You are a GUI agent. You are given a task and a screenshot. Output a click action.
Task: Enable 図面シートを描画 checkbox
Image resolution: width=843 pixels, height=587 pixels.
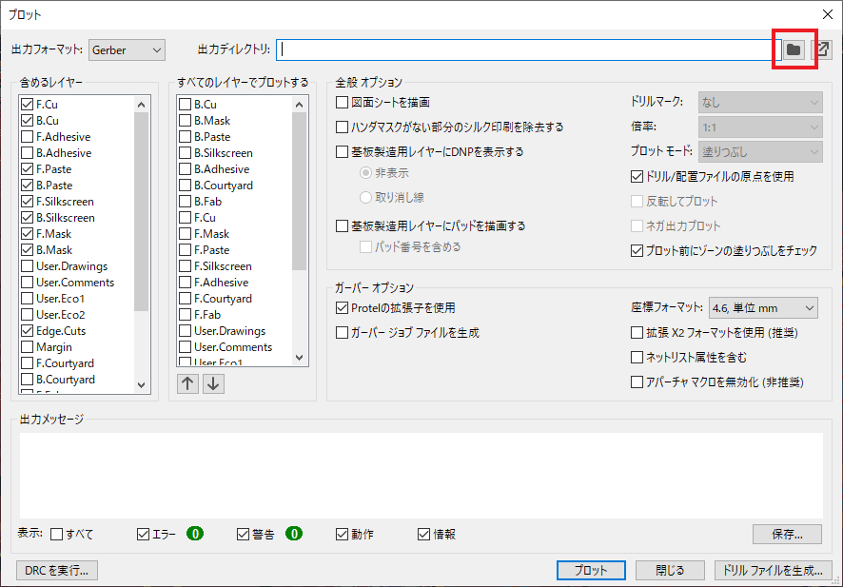342,102
